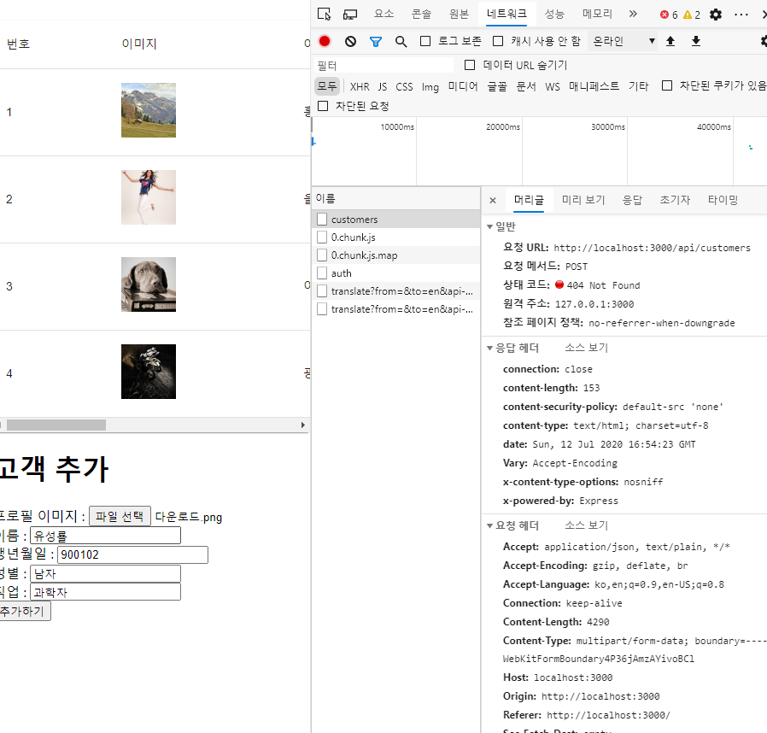The image size is (767, 733).
Task: View request headers source (소스 보기)
Action: pyautogui.click(x=586, y=525)
